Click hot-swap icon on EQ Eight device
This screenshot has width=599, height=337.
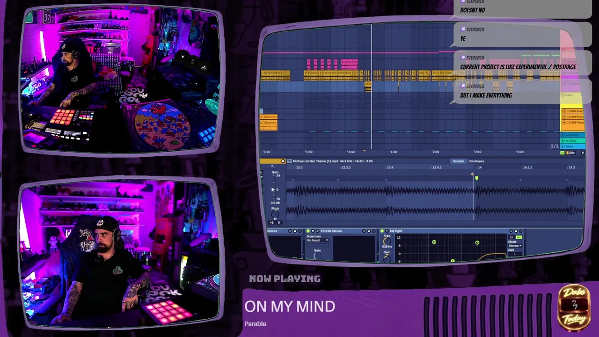click(x=511, y=231)
